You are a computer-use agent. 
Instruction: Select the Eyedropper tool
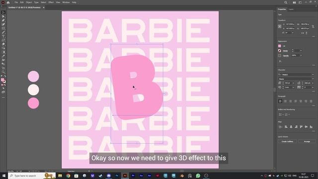(3, 56)
